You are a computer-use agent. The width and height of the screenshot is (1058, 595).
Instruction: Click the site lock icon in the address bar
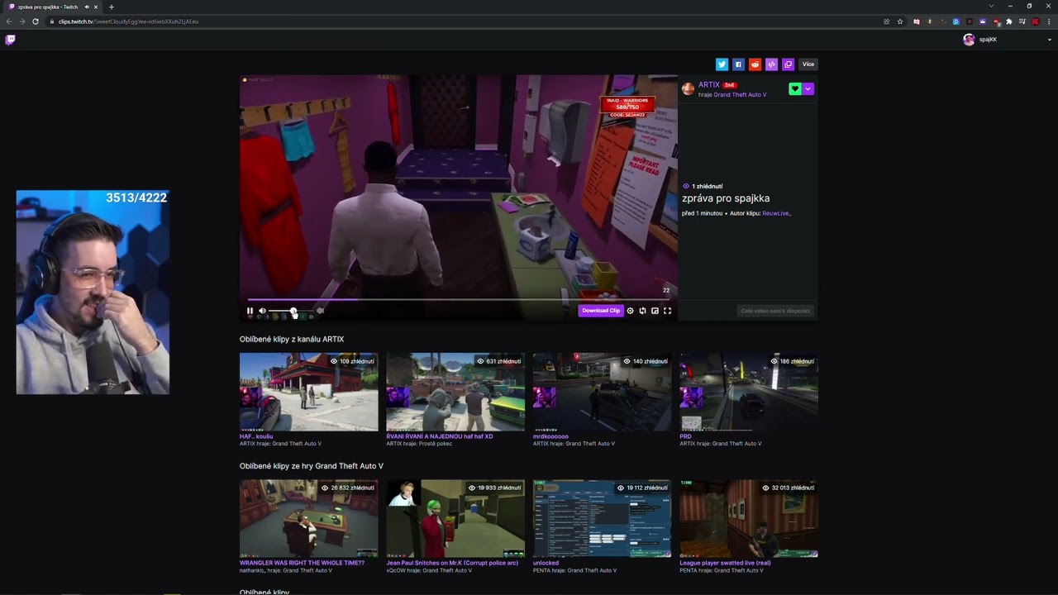(x=51, y=21)
